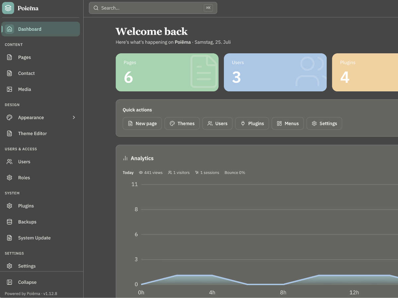
Task: Click the search magnifier icon
Action: pyautogui.click(x=96, y=8)
